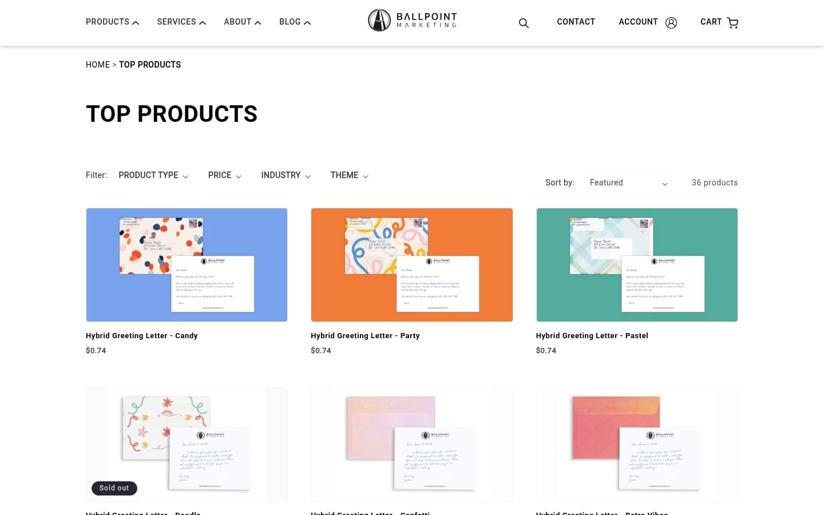Navigate to HOME breadcrumb
824x515 pixels.
(x=98, y=65)
